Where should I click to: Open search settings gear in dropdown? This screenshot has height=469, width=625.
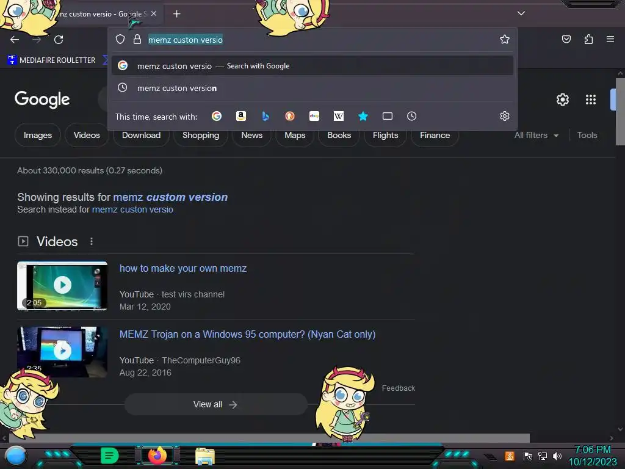coord(505,116)
